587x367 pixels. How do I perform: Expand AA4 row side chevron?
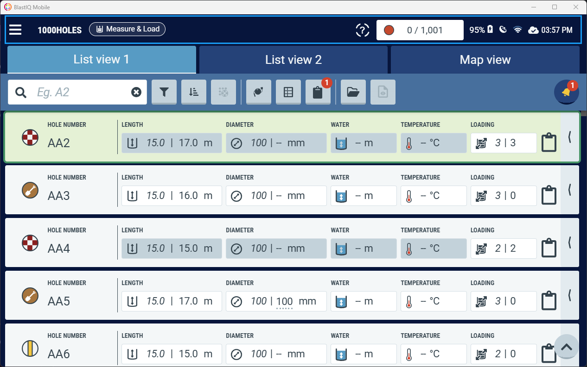coord(570,243)
